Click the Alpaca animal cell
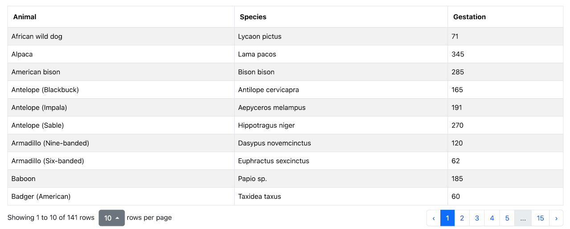This screenshot has width=570, height=229. [22, 54]
